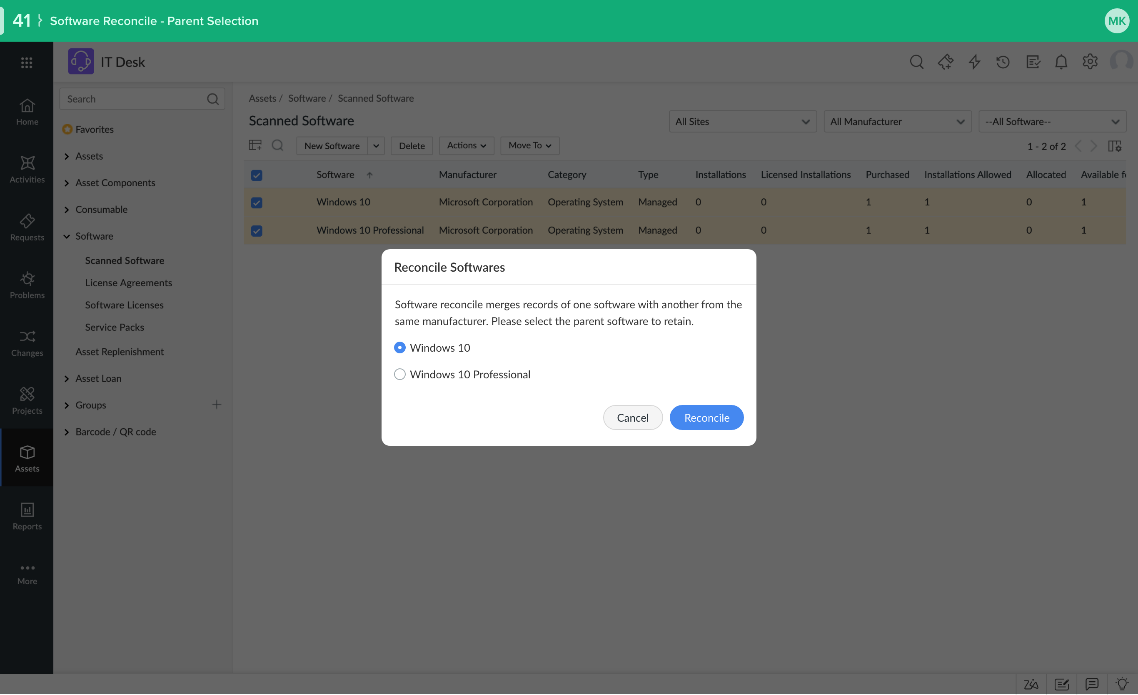Open the edit note icon in bottom bar
Image resolution: width=1138 pixels, height=695 pixels.
coord(1061,684)
